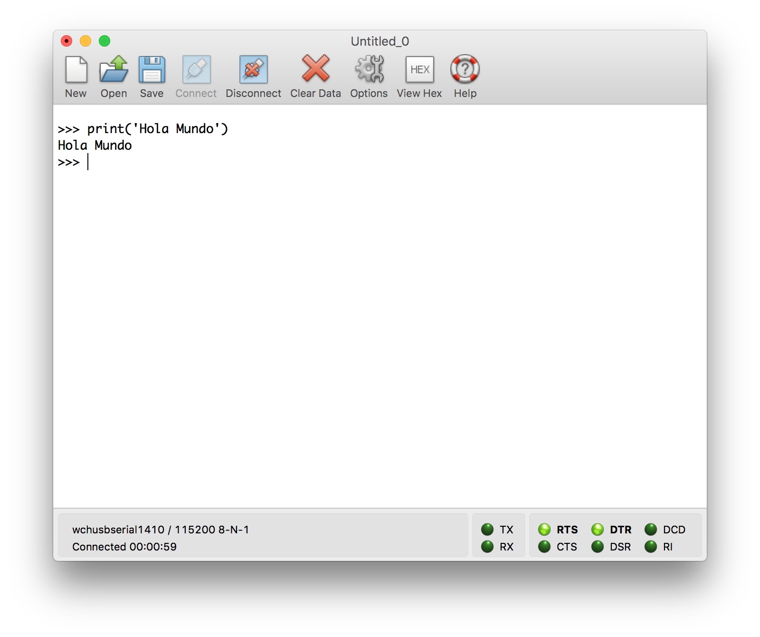Toggle the DTR signal indicator
760x637 pixels.
[x=598, y=530]
